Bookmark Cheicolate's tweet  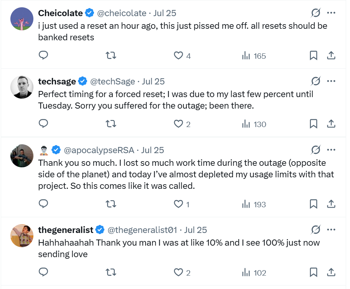click(x=314, y=55)
